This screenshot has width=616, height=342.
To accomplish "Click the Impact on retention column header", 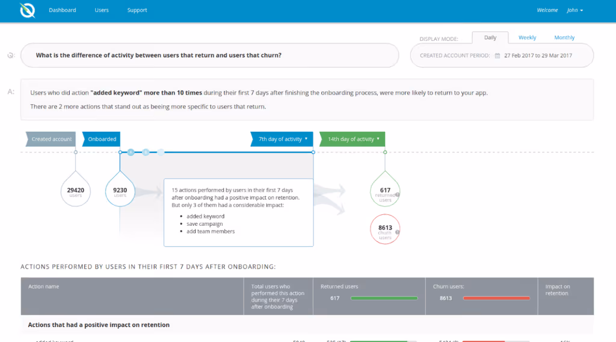I will (565, 296).
